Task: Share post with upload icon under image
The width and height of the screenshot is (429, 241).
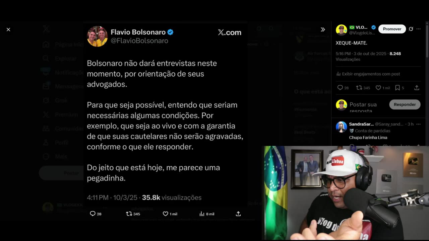Action: tap(238, 214)
